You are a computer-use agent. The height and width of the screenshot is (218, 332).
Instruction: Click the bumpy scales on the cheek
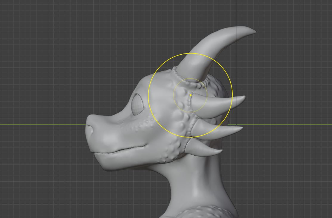173,149
